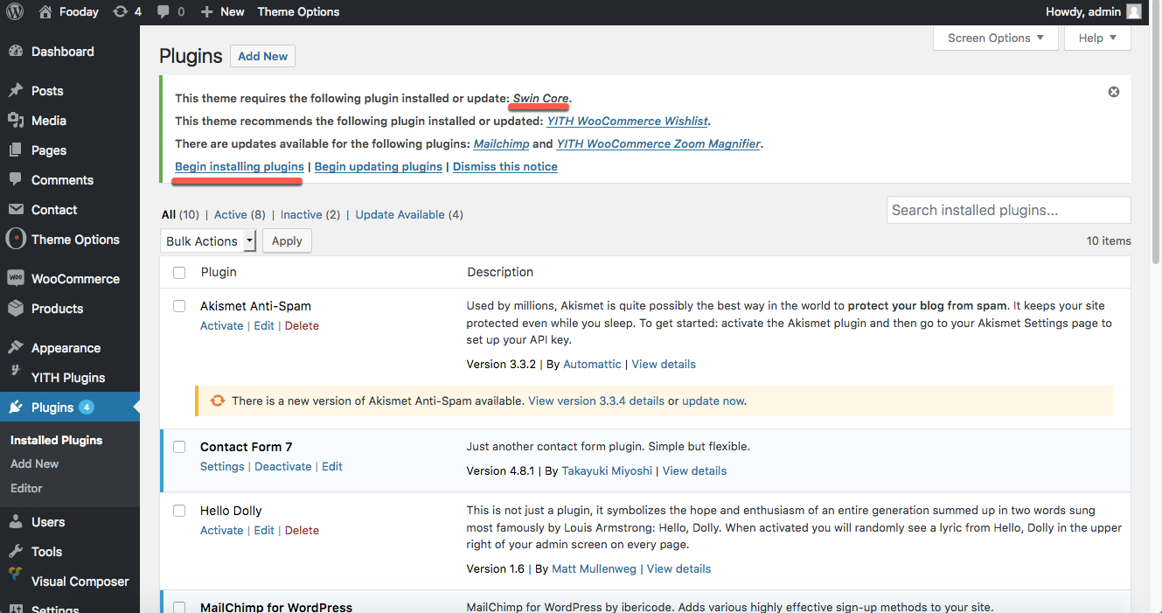Click update now for Akismet

pos(713,401)
